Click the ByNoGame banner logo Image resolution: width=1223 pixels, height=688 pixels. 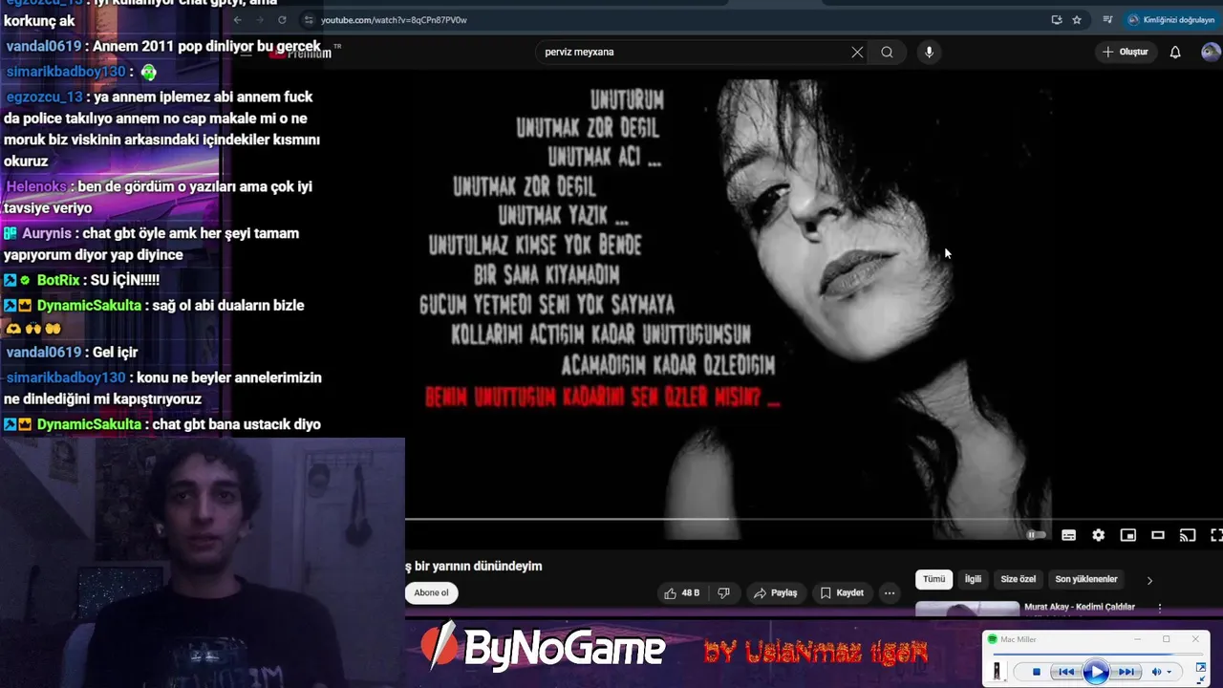[543, 650]
